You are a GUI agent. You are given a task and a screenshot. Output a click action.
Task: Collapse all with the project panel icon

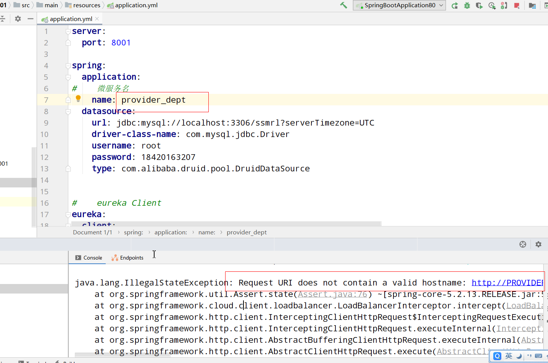(x=3, y=19)
